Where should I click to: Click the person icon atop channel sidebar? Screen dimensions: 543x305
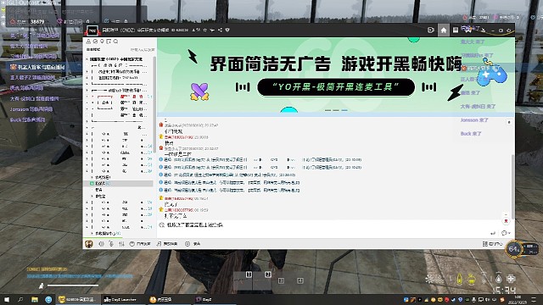(88, 42)
